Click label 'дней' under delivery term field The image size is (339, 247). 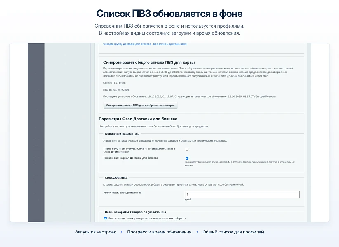point(188,200)
